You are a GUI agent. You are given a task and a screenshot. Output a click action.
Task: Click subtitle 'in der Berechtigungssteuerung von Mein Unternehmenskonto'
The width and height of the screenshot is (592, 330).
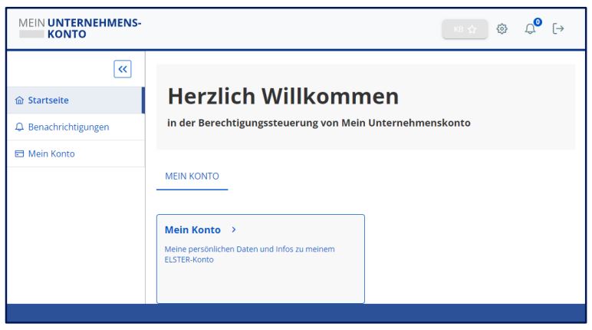point(319,123)
